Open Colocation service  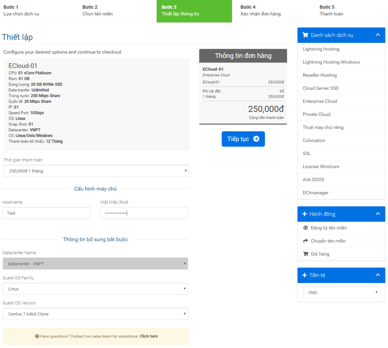click(x=341, y=141)
